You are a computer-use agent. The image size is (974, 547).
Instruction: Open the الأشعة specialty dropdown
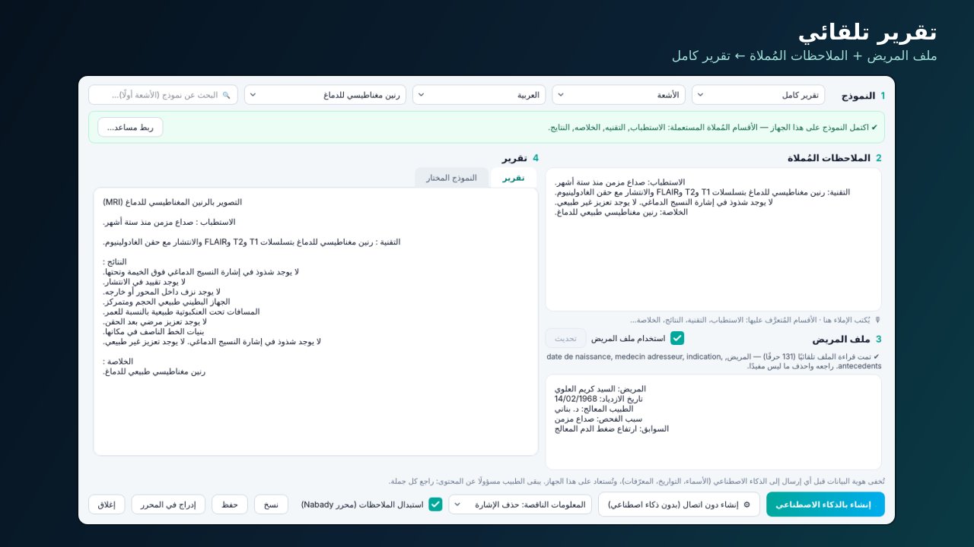tap(619, 95)
